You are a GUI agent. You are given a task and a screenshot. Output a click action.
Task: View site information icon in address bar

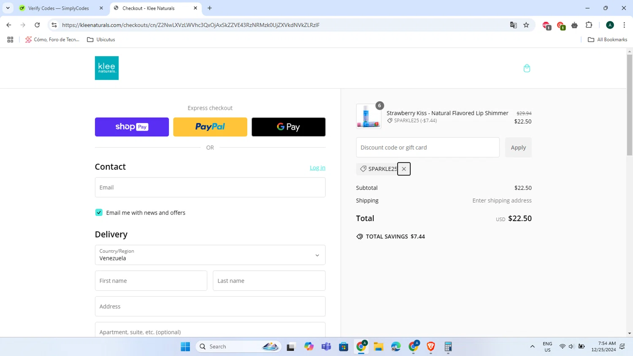coord(54,25)
